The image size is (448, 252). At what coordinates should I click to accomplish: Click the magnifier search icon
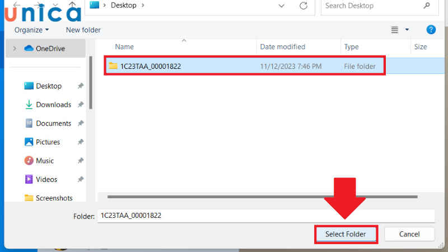coord(427,6)
